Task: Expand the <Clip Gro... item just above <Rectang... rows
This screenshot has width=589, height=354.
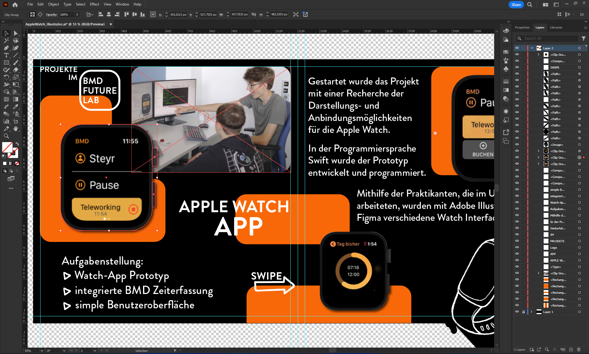Action: point(538,273)
